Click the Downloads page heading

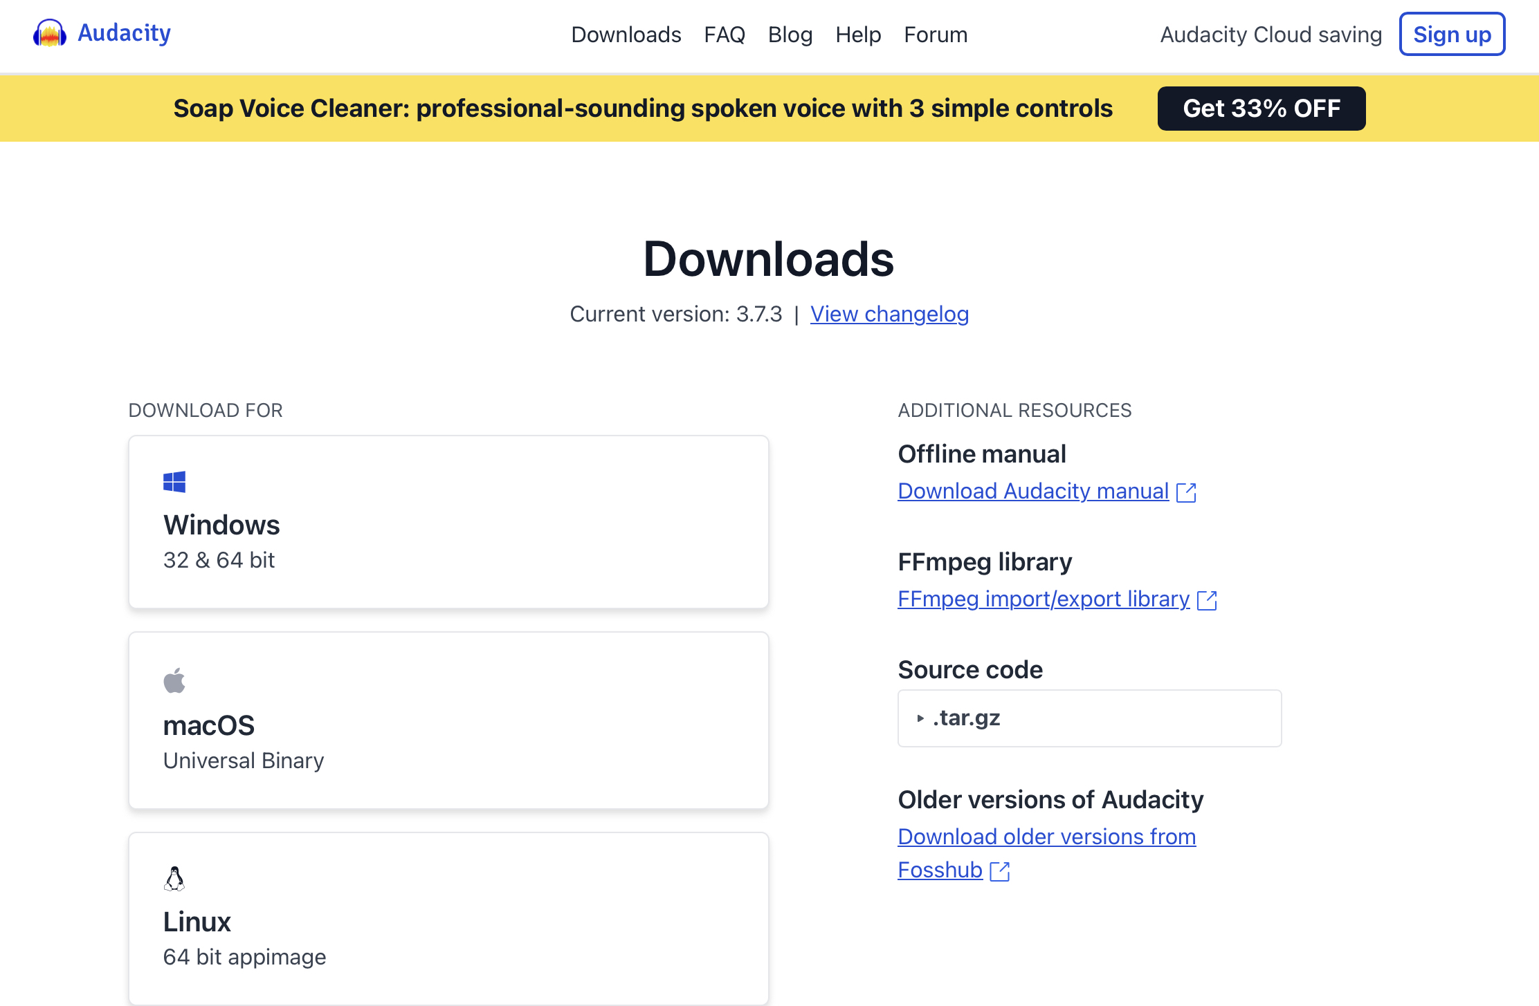coord(769,259)
